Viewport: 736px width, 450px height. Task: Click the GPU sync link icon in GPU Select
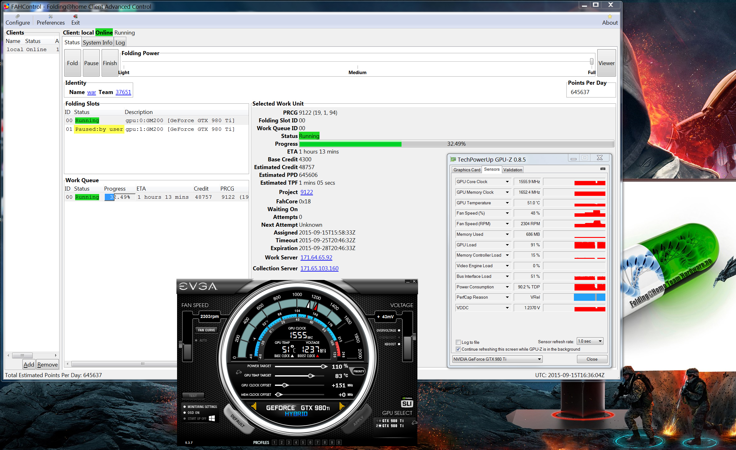pos(414,423)
